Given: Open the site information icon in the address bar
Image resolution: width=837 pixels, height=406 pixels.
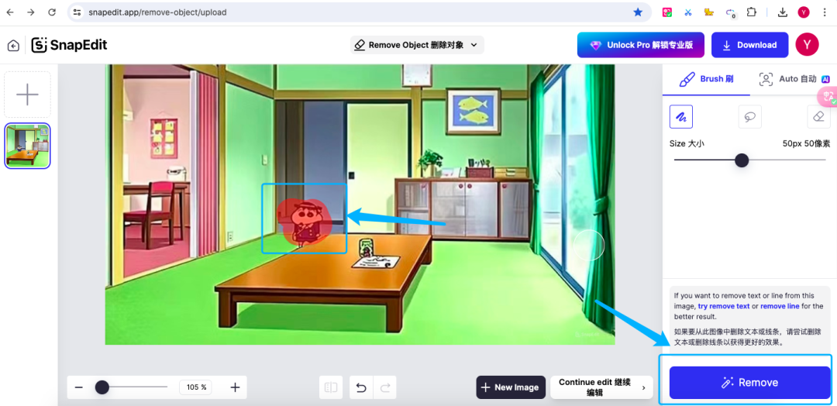Looking at the screenshot, I should coord(77,12).
